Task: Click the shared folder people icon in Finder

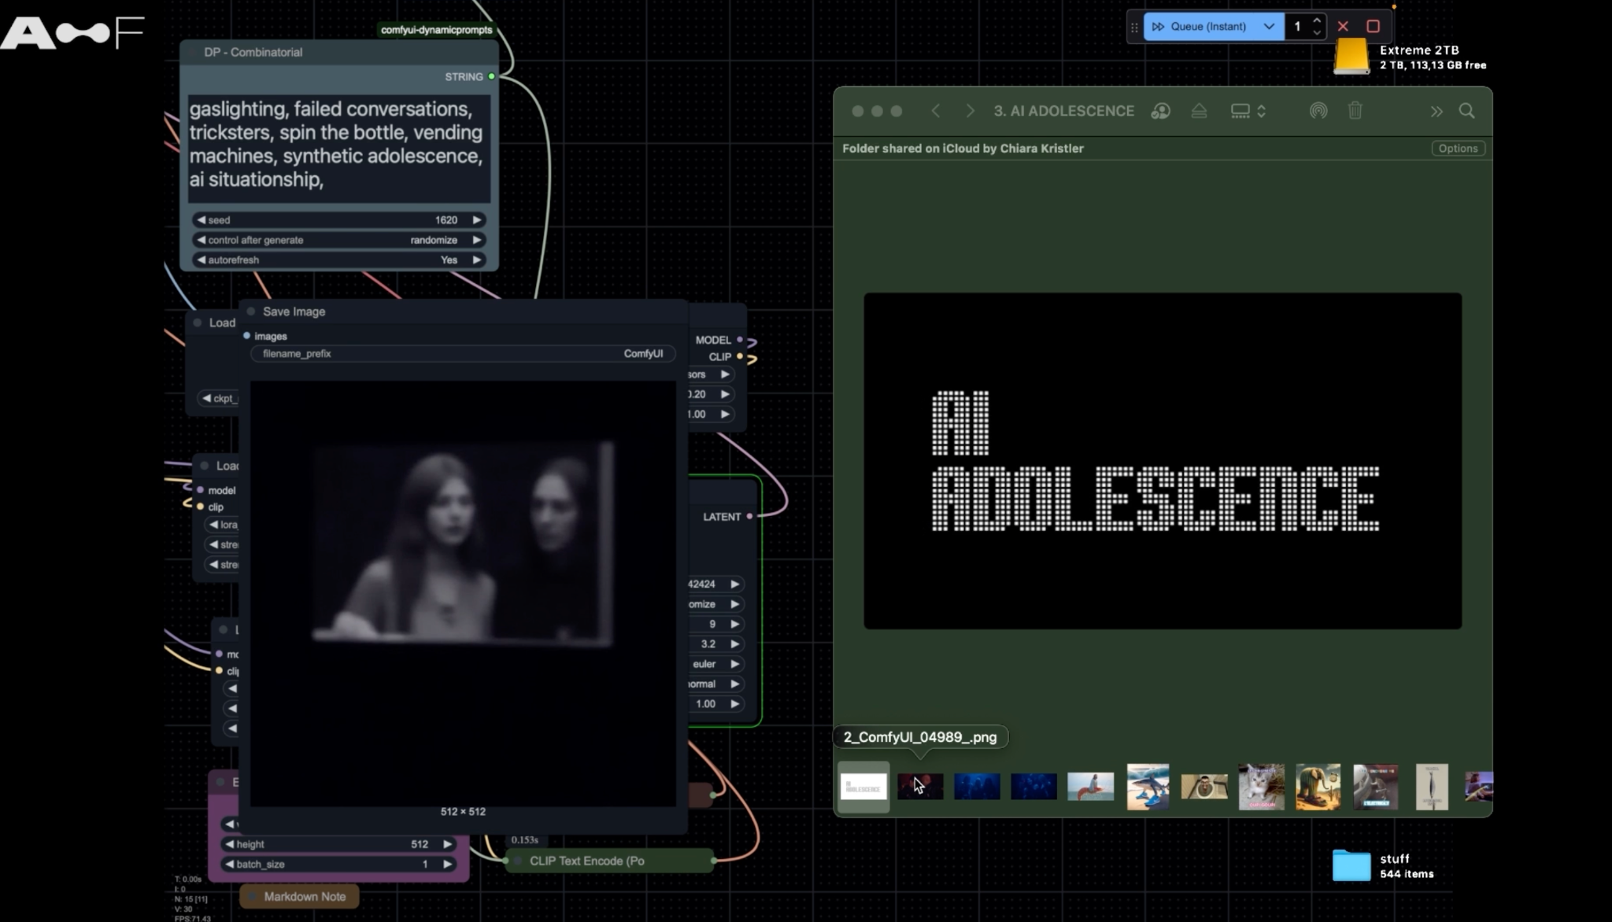Action: [x=1160, y=111]
